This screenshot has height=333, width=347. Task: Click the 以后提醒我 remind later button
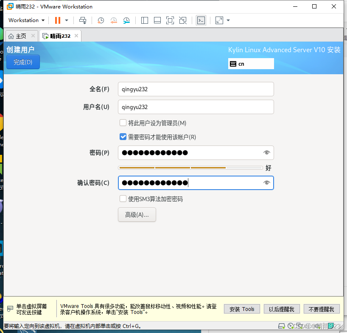(x=282, y=309)
